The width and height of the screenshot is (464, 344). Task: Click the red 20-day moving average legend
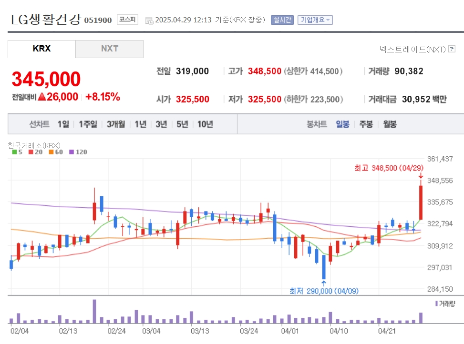click(35, 152)
